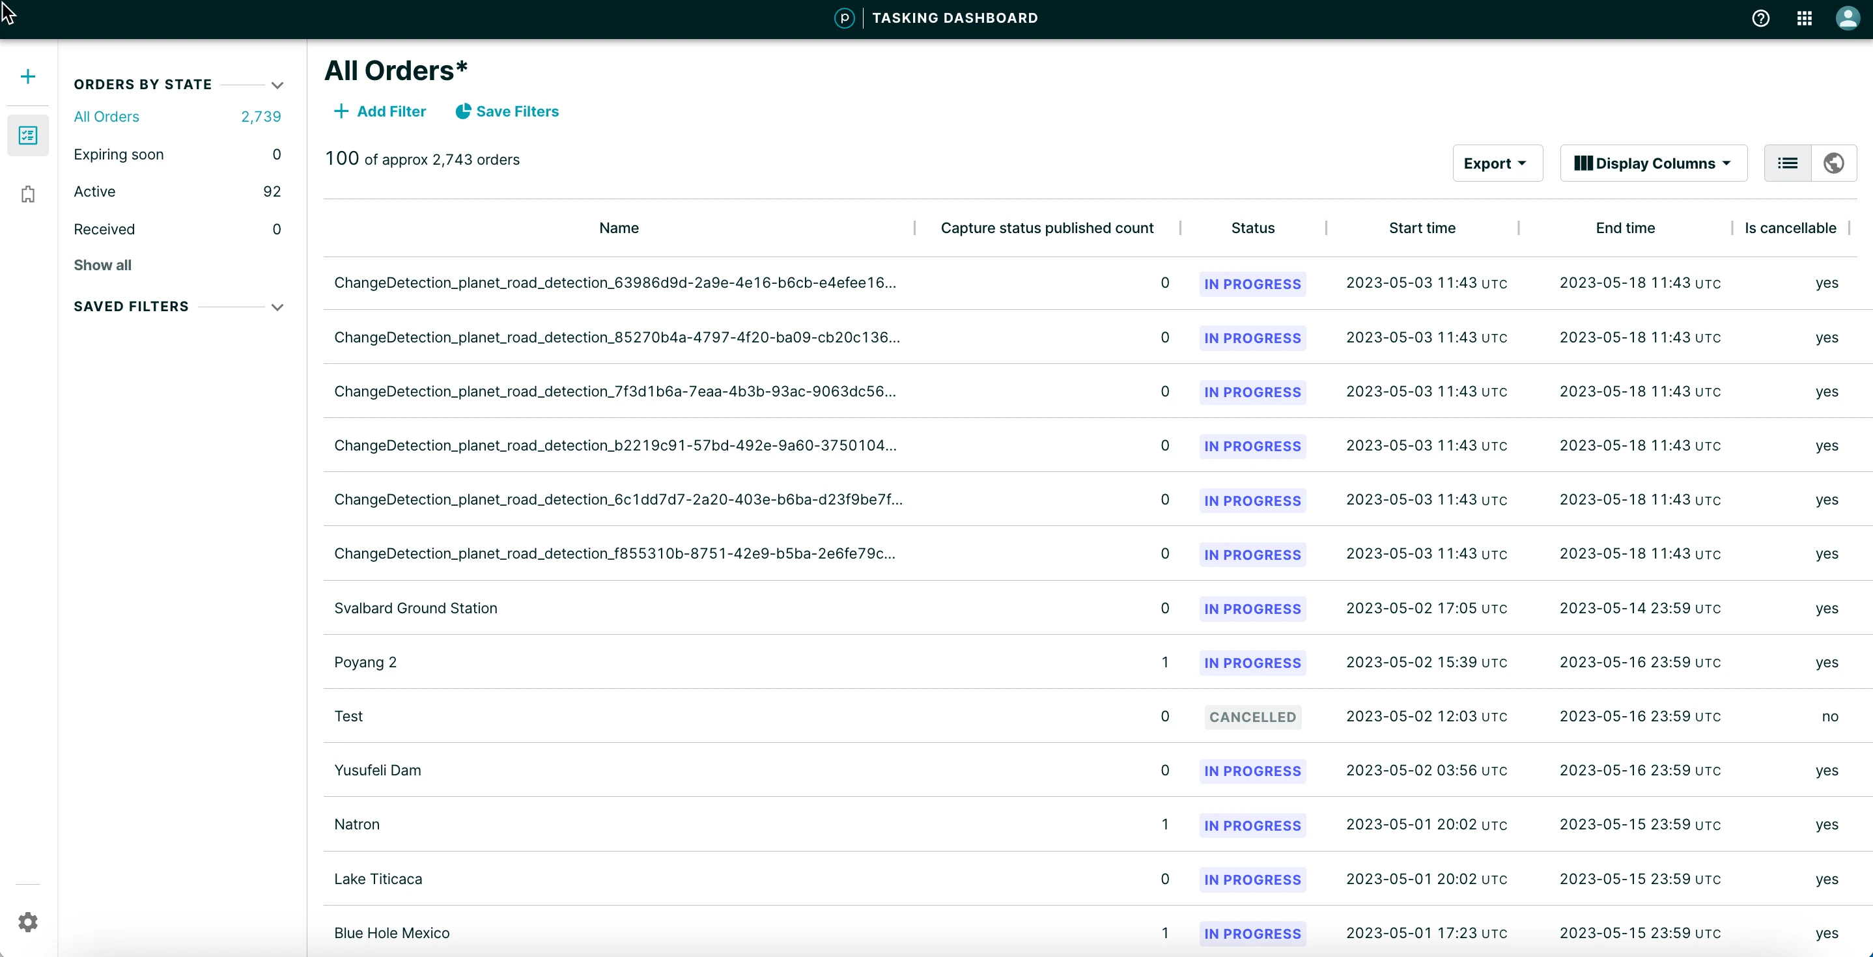The width and height of the screenshot is (1873, 957).
Task: Click Save Filters button
Action: [x=507, y=111]
